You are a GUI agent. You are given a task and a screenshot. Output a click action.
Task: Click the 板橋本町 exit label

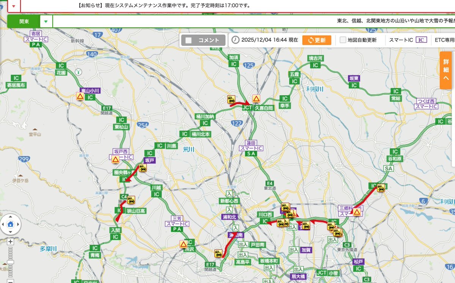270,261
